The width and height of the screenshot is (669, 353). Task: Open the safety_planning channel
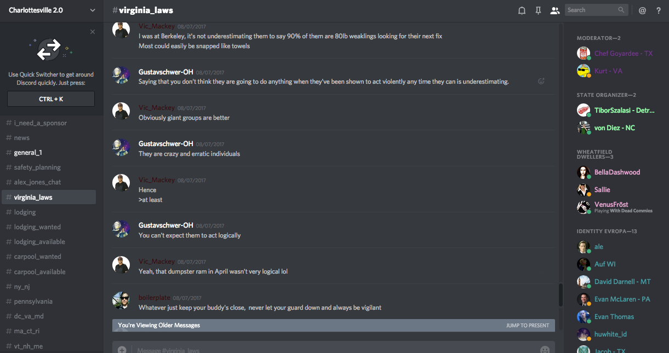(x=37, y=167)
